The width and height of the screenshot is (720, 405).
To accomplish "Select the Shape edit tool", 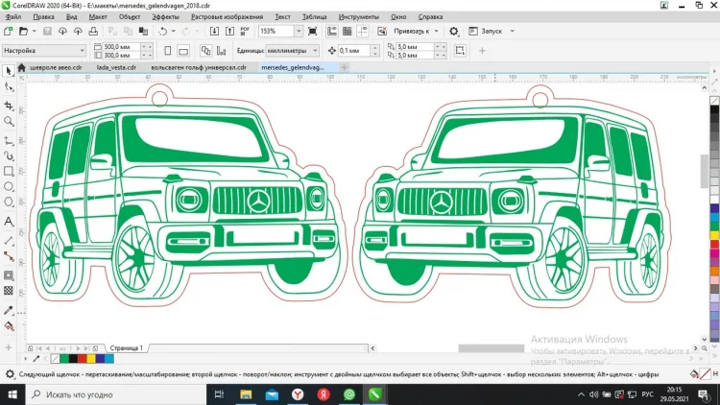I will pos(9,86).
